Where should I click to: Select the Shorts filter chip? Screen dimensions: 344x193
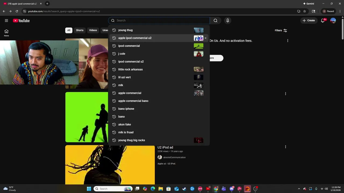[80, 30]
